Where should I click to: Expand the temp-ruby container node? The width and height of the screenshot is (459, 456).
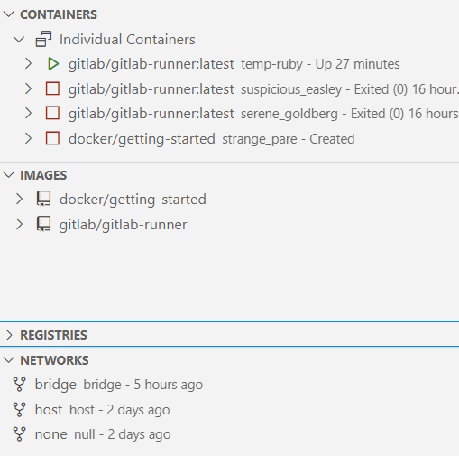click(x=28, y=64)
